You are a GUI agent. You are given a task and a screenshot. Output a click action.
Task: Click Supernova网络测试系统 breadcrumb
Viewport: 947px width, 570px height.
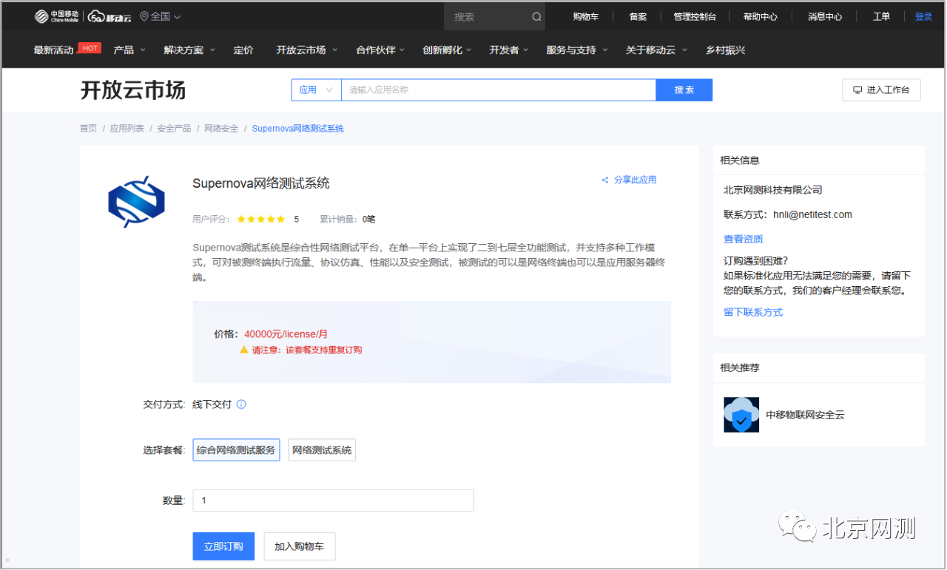tap(297, 129)
